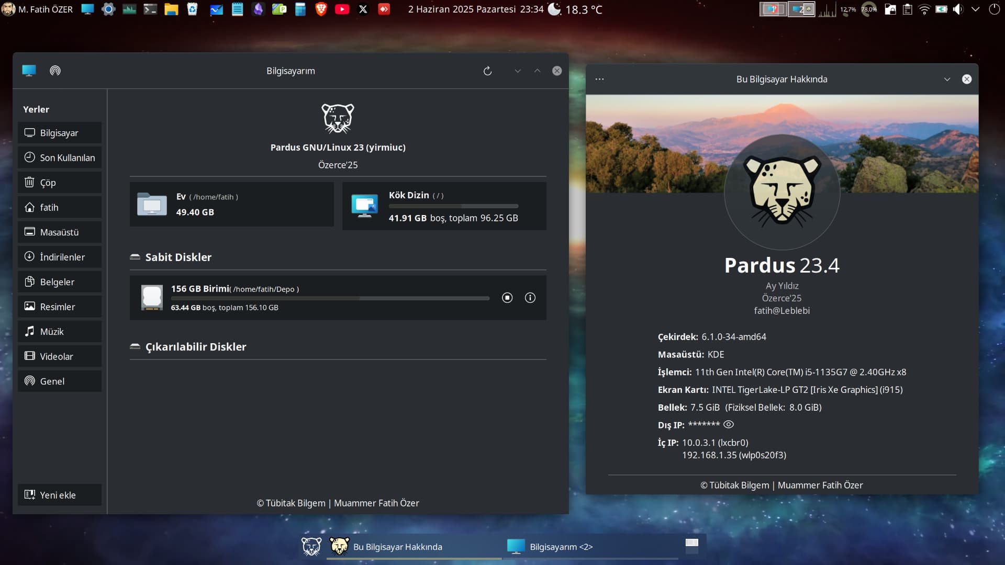Click the Pardus leopard logo in Bilgisayarım
This screenshot has width=1005, height=565.
coord(338,118)
